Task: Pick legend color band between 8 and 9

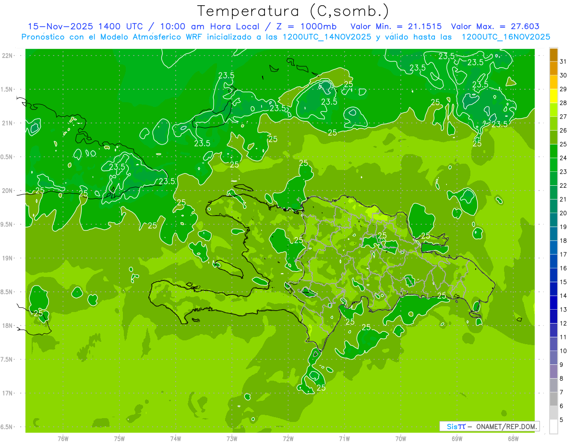Action: [x=553, y=372]
